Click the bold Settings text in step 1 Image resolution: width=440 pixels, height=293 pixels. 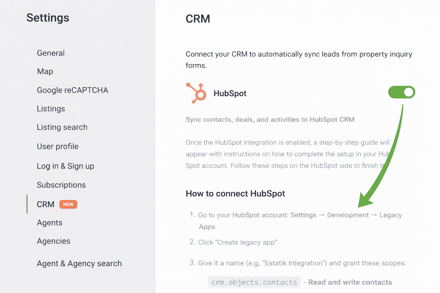(x=303, y=215)
